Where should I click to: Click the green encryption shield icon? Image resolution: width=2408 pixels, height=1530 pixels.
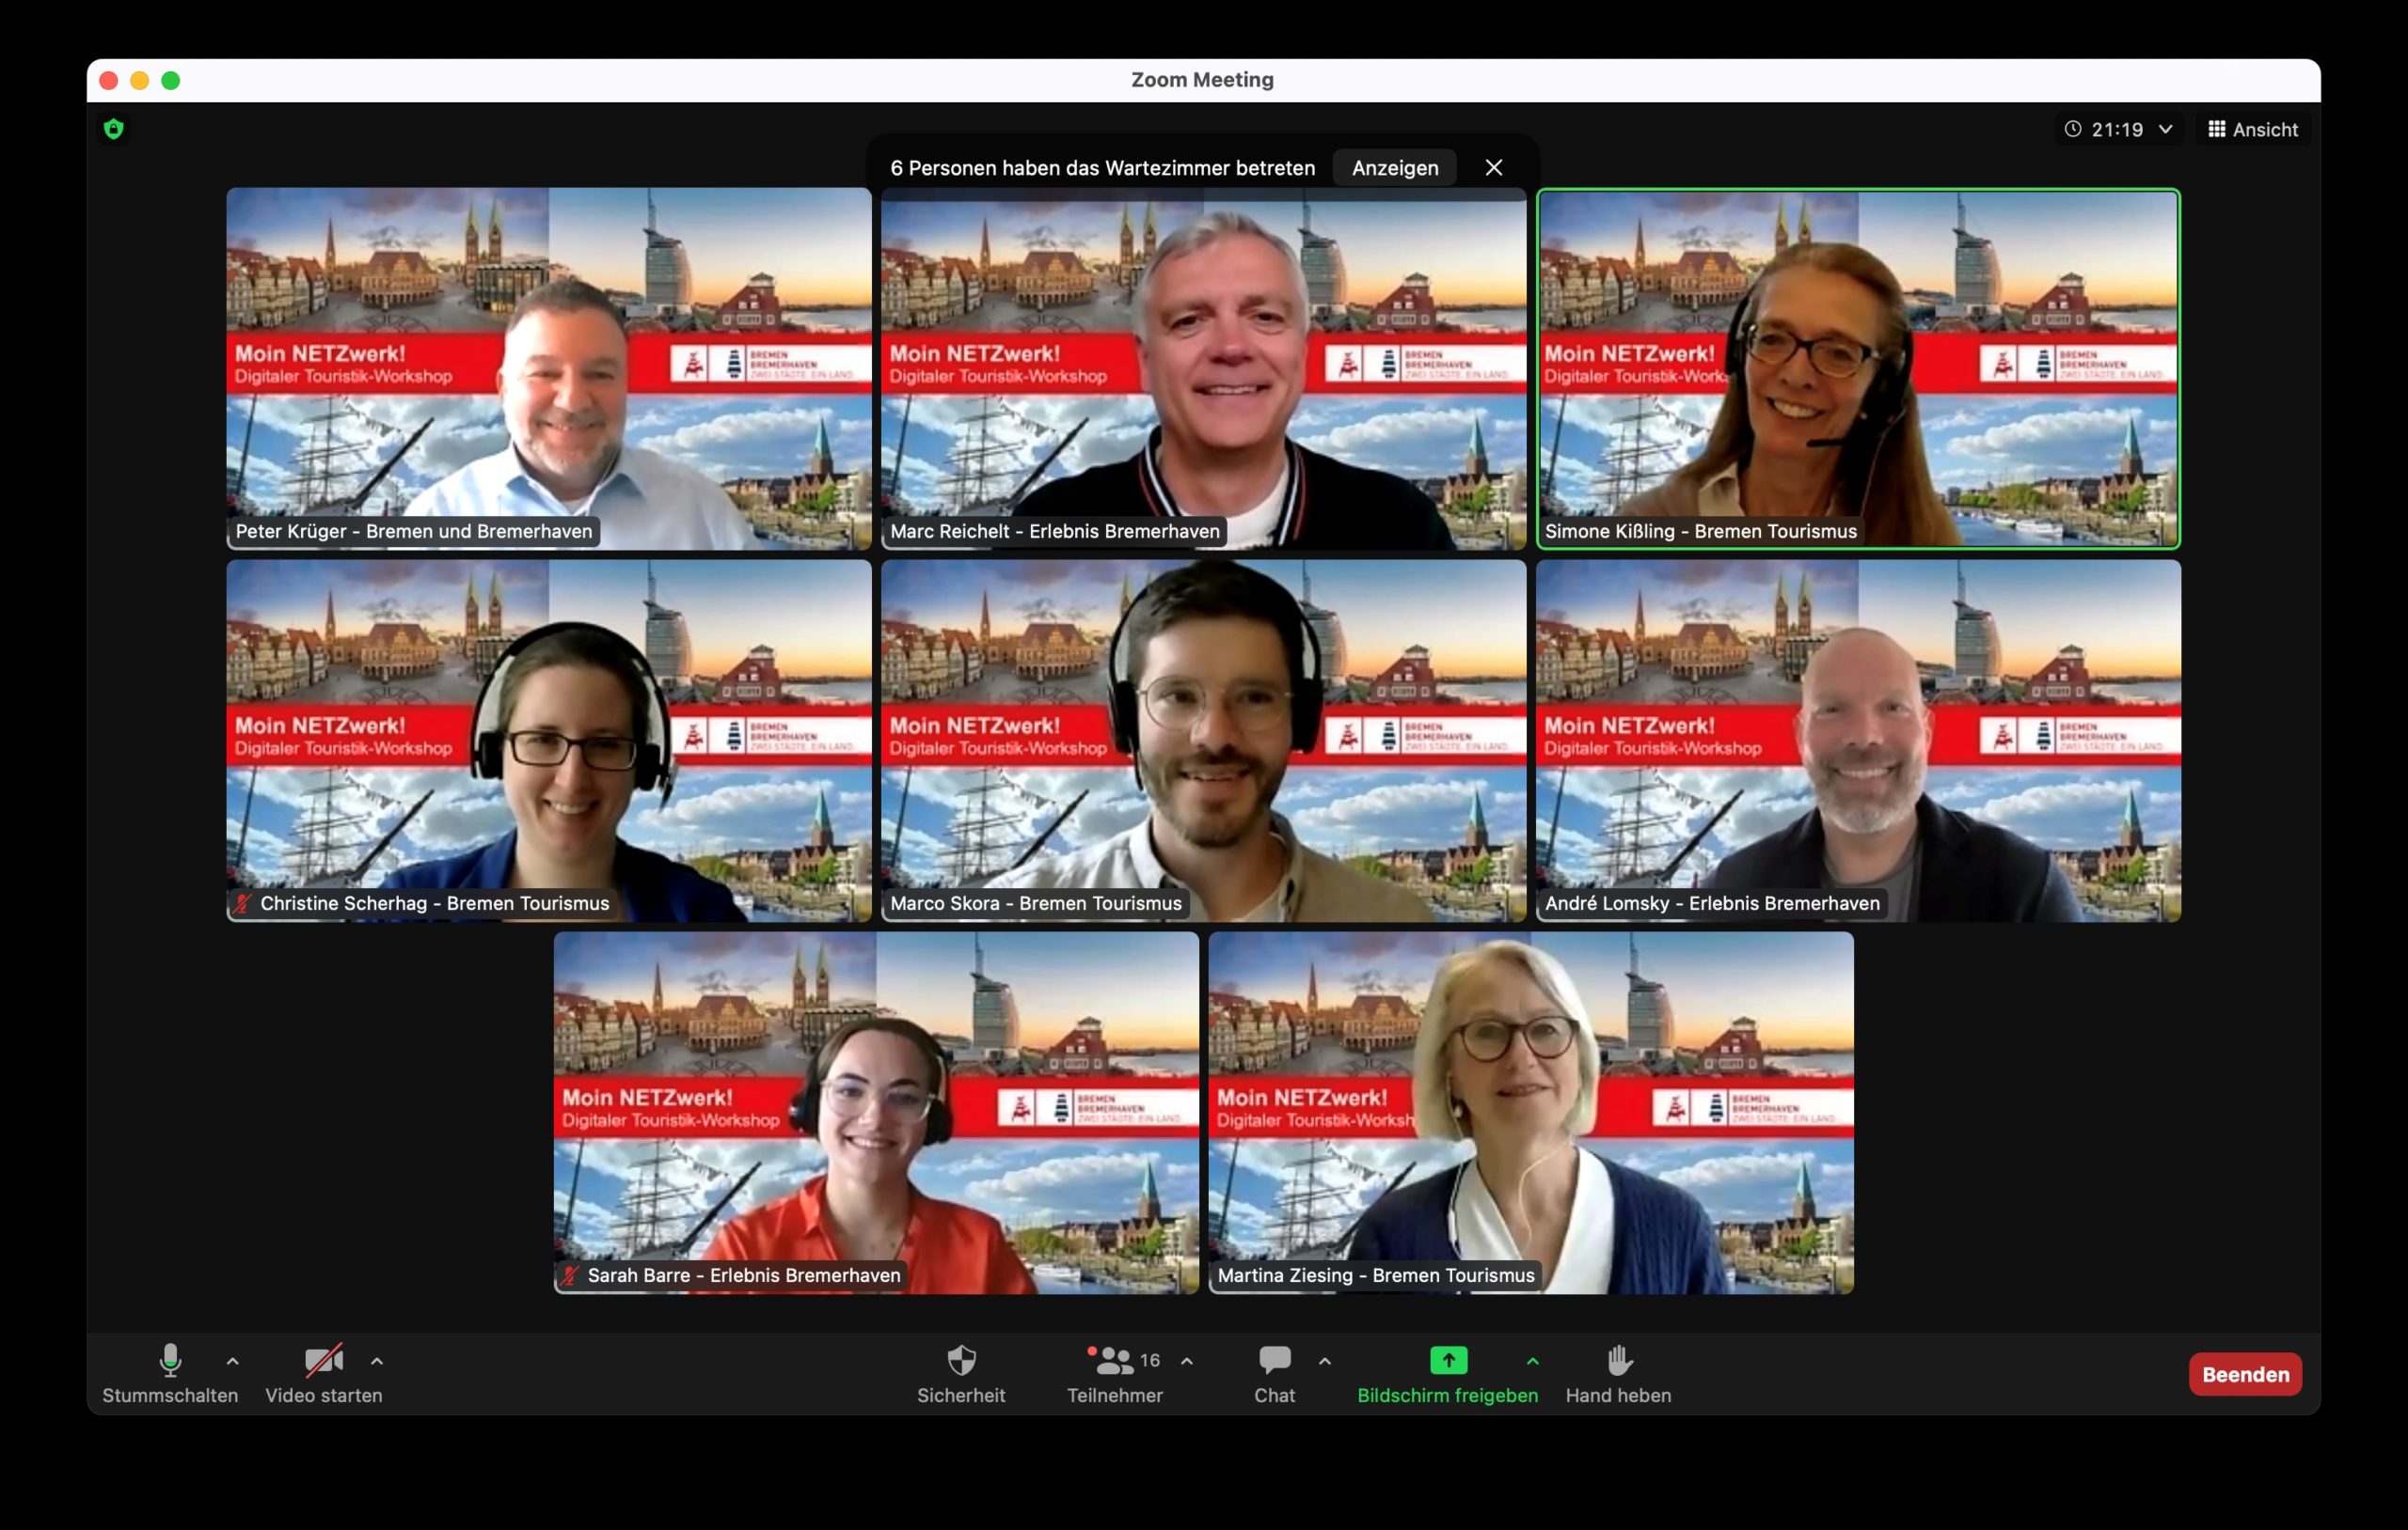pyautogui.click(x=114, y=129)
